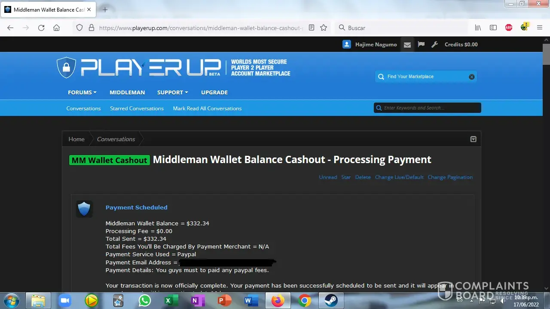Go back to the previous page
This screenshot has height=309, width=550.
click(x=10, y=27)
